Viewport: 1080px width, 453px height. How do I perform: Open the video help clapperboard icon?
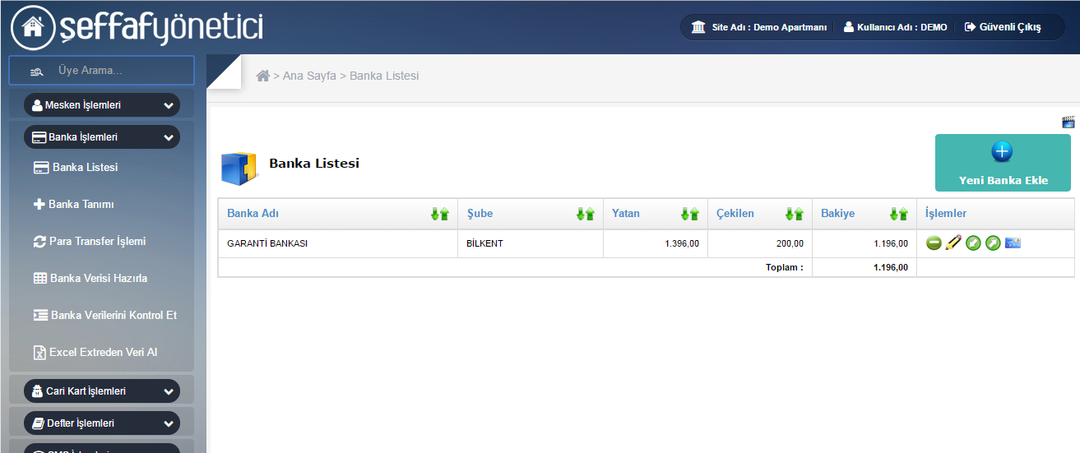pyautogui.click(x=1068, y=122)
